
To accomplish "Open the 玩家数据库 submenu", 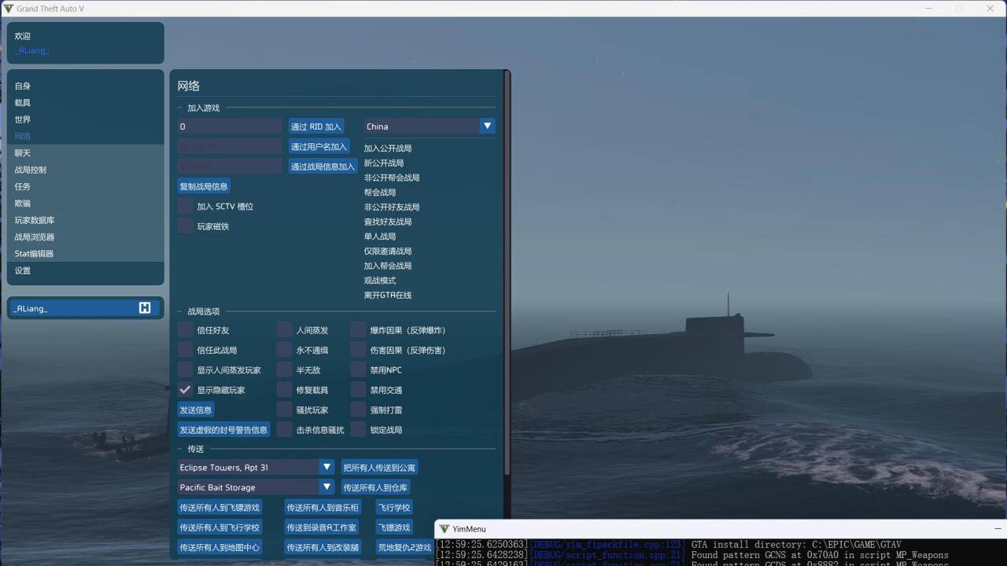I will pos(86,220).
